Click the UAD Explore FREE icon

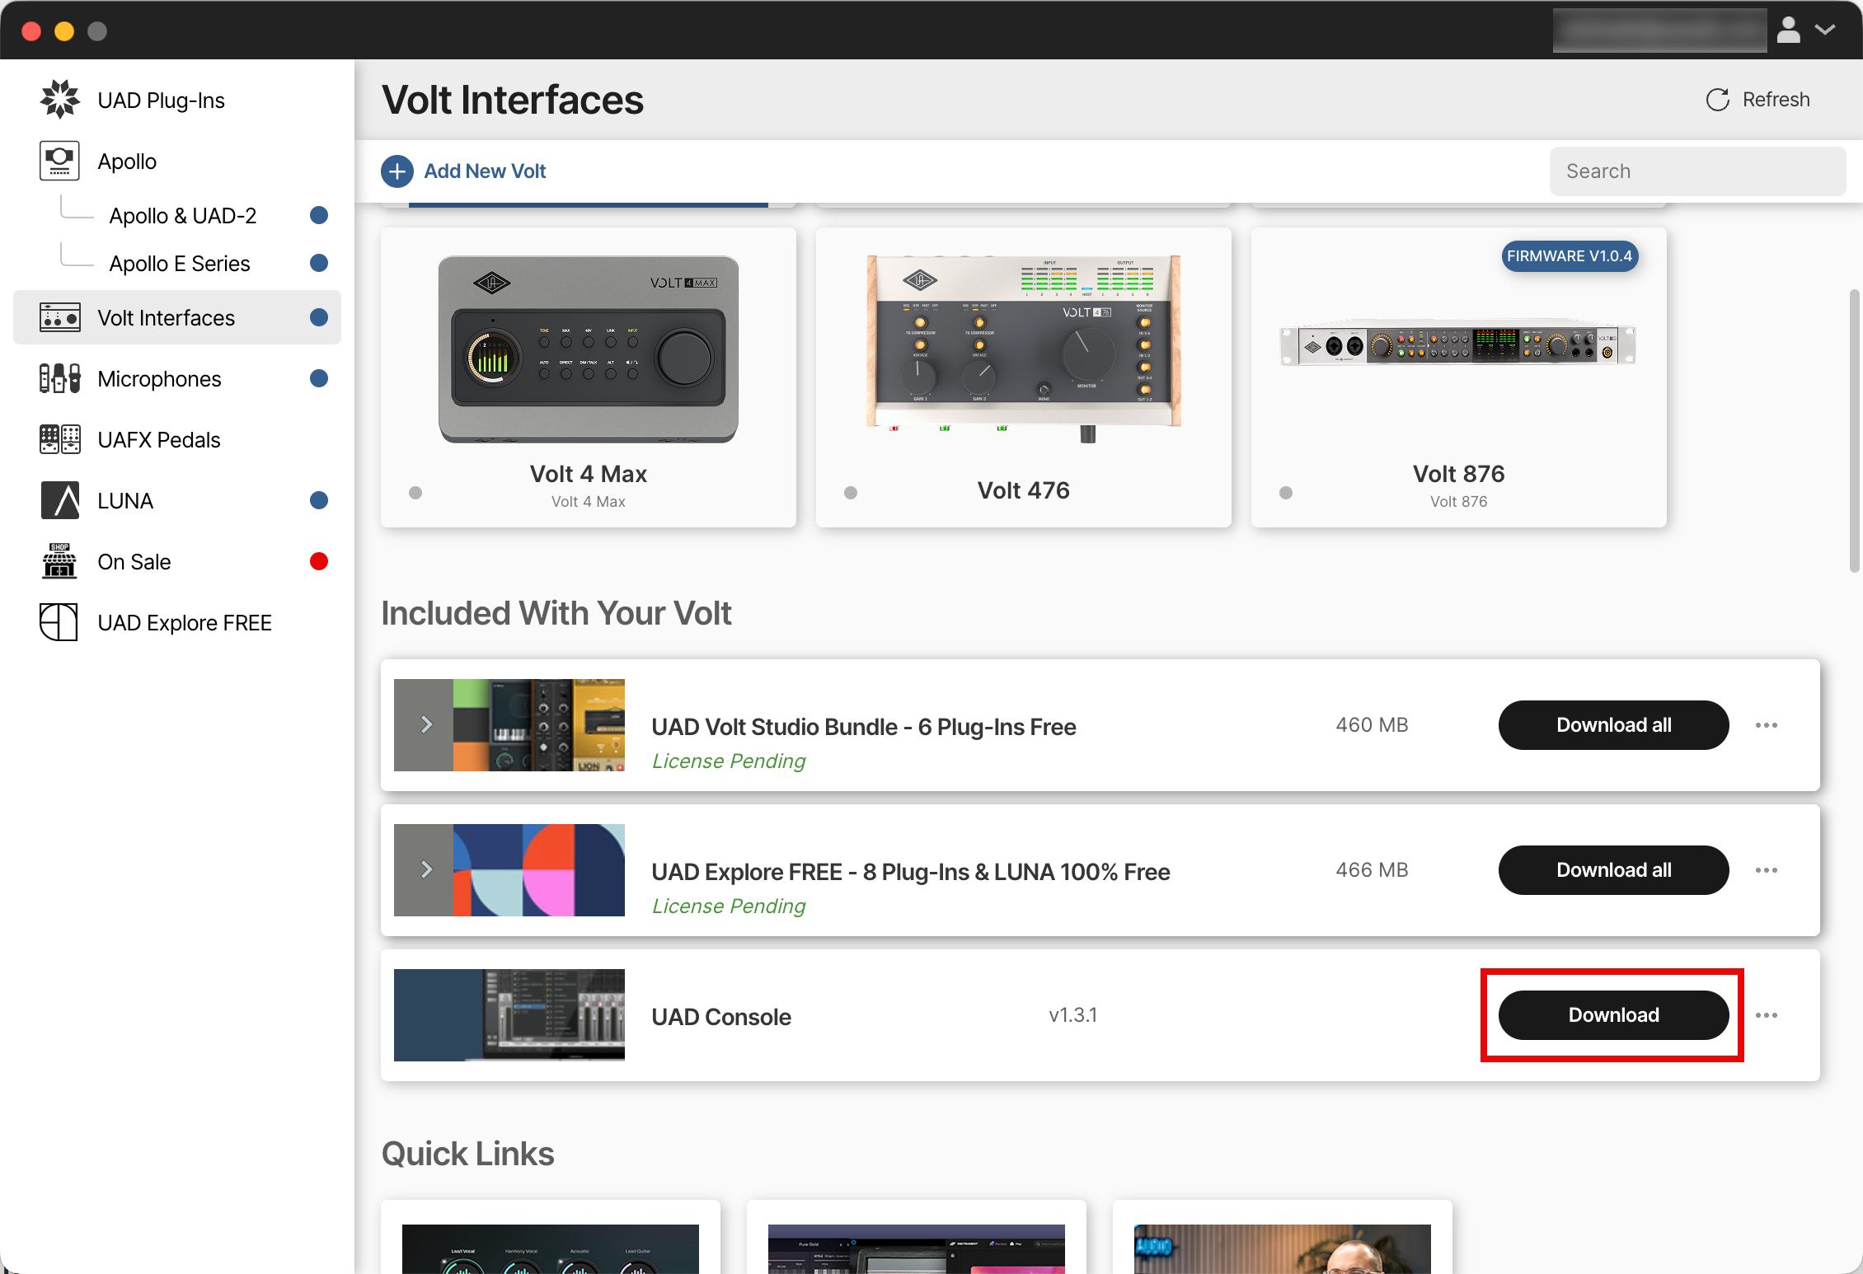point(59,622)
